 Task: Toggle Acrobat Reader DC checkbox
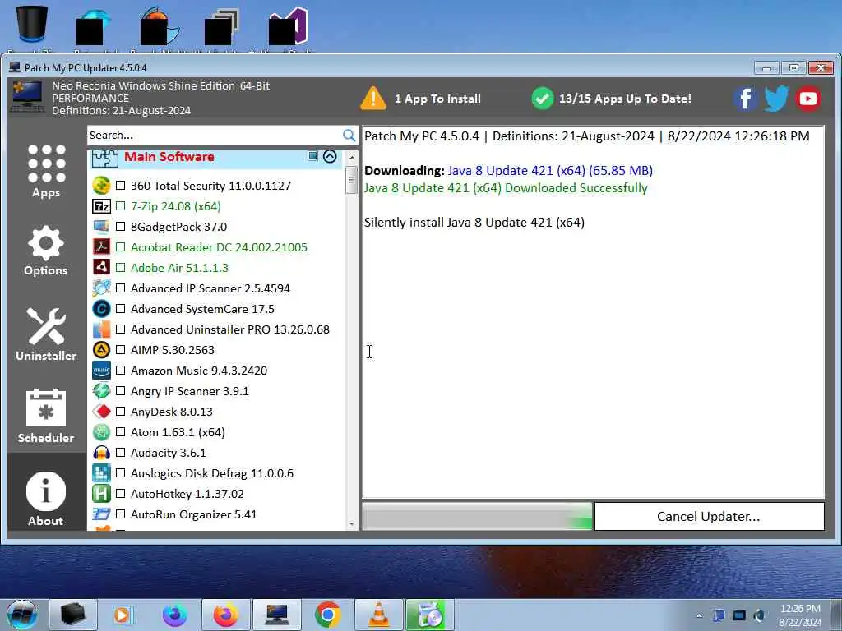click(120, 246)
